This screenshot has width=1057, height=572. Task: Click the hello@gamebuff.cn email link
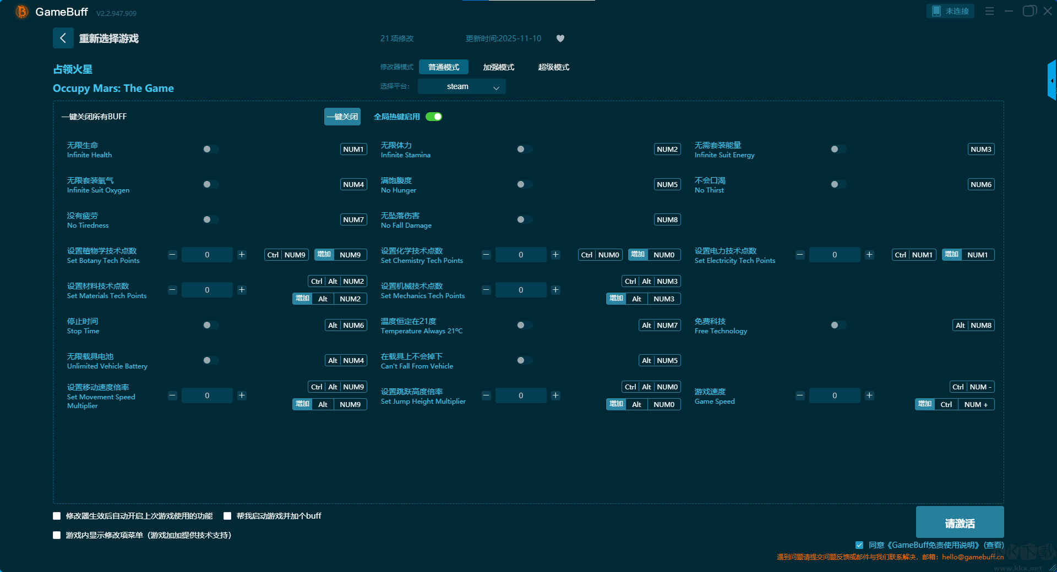tap(973, 557)
